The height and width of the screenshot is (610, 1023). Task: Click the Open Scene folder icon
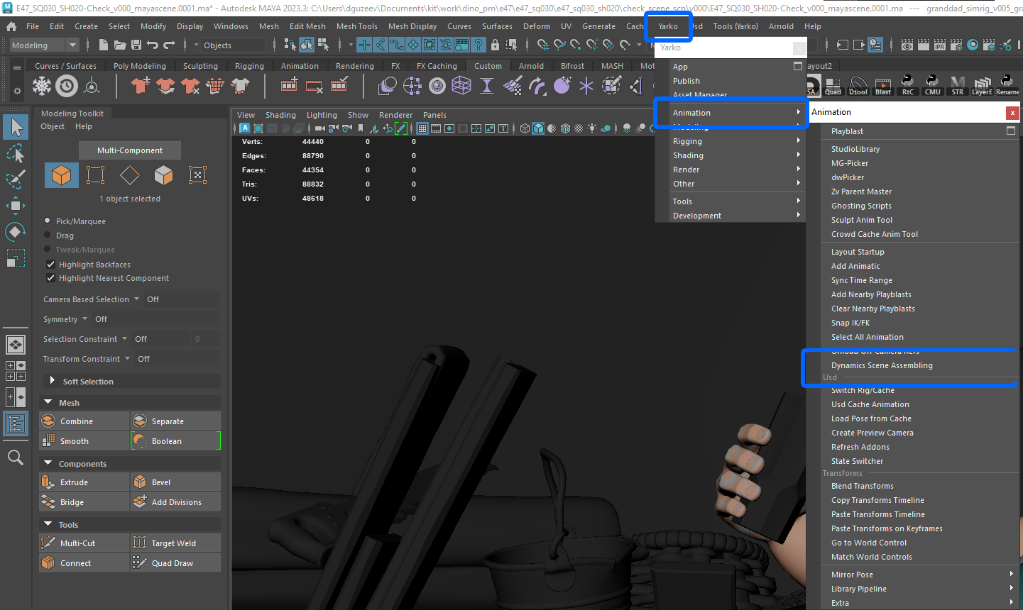[120, 45]
